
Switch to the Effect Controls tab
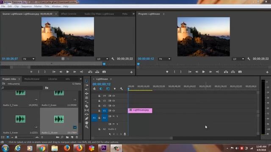point(69,14)
